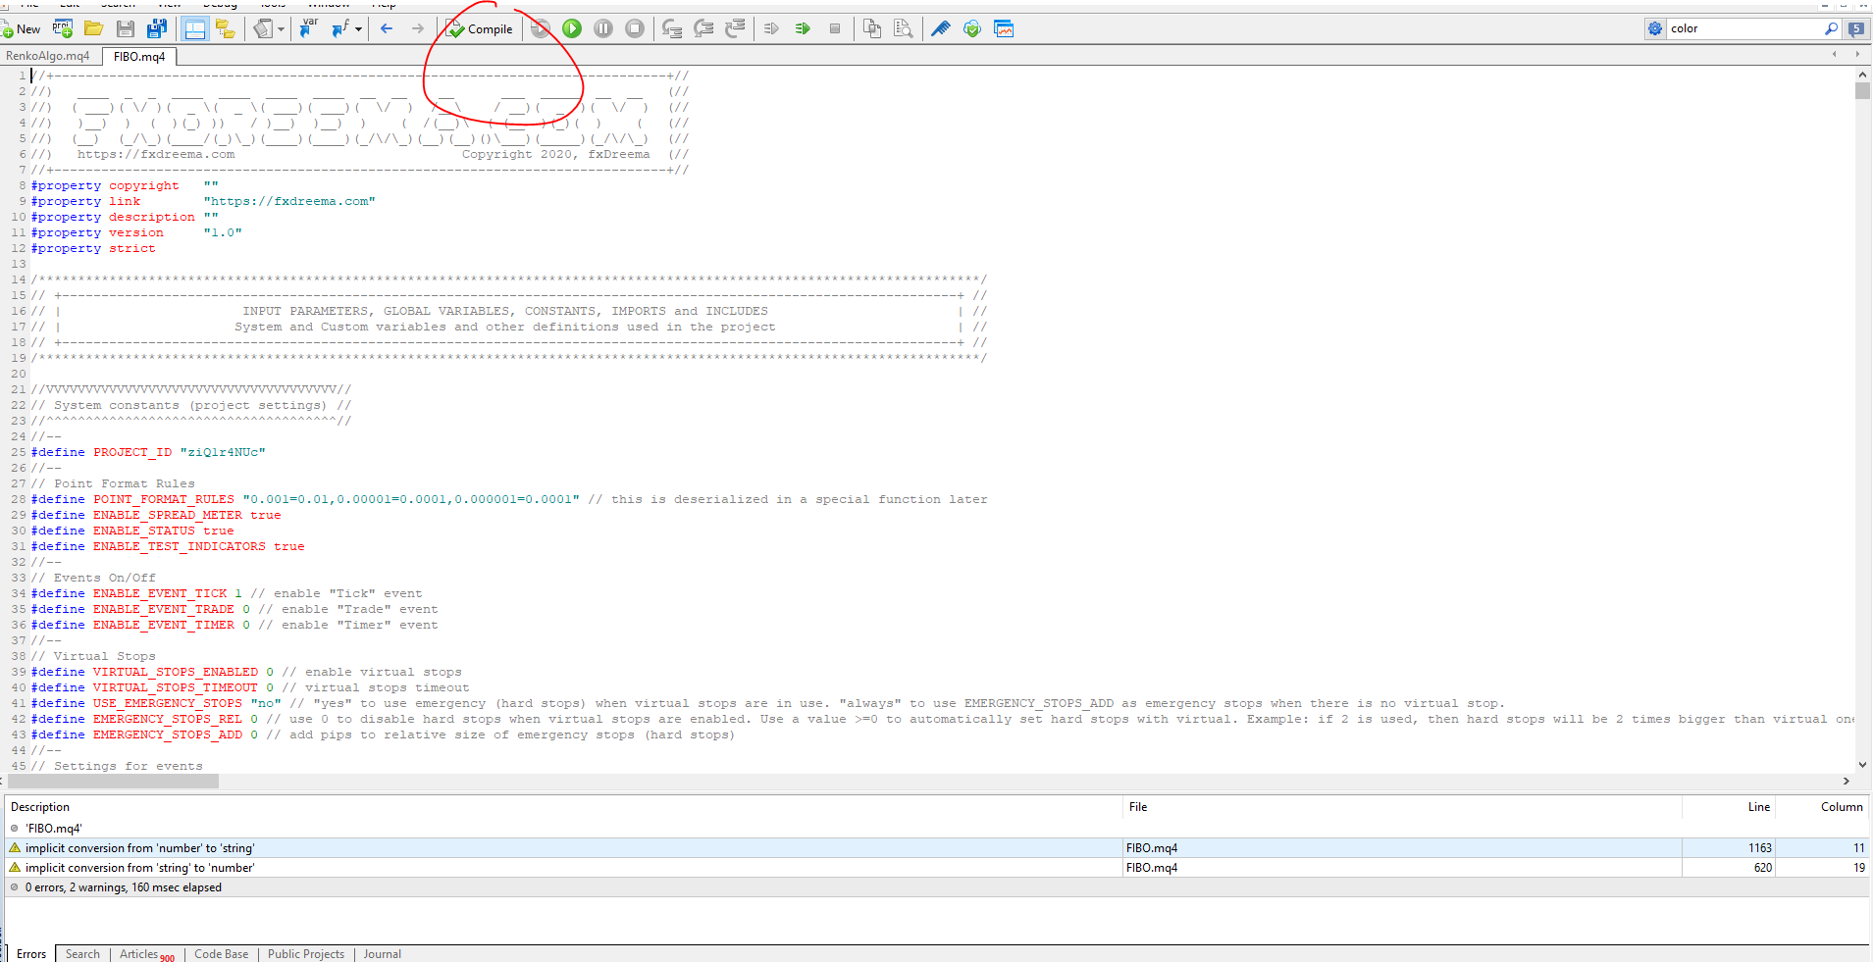Click the Compile button
Screen dimensions: 1873x962
[x=479, y=28]
